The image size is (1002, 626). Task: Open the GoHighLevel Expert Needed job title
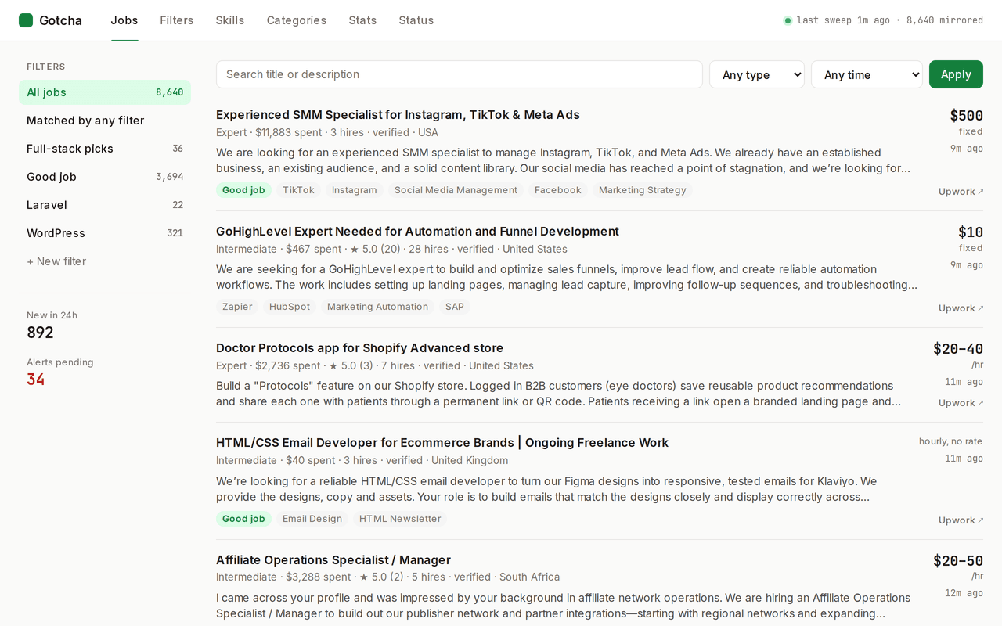pyautogui.click(x=417, y=232)
